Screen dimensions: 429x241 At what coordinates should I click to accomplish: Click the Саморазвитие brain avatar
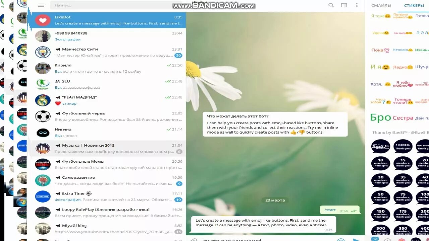pos(43,181)
